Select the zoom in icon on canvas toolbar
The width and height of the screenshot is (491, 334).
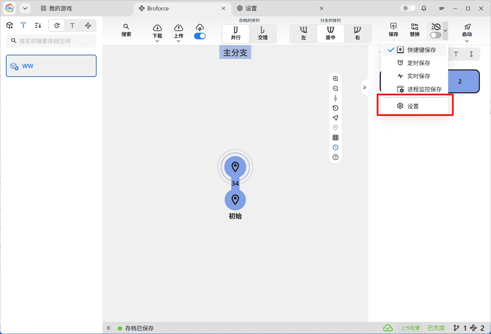click(335, 79)
